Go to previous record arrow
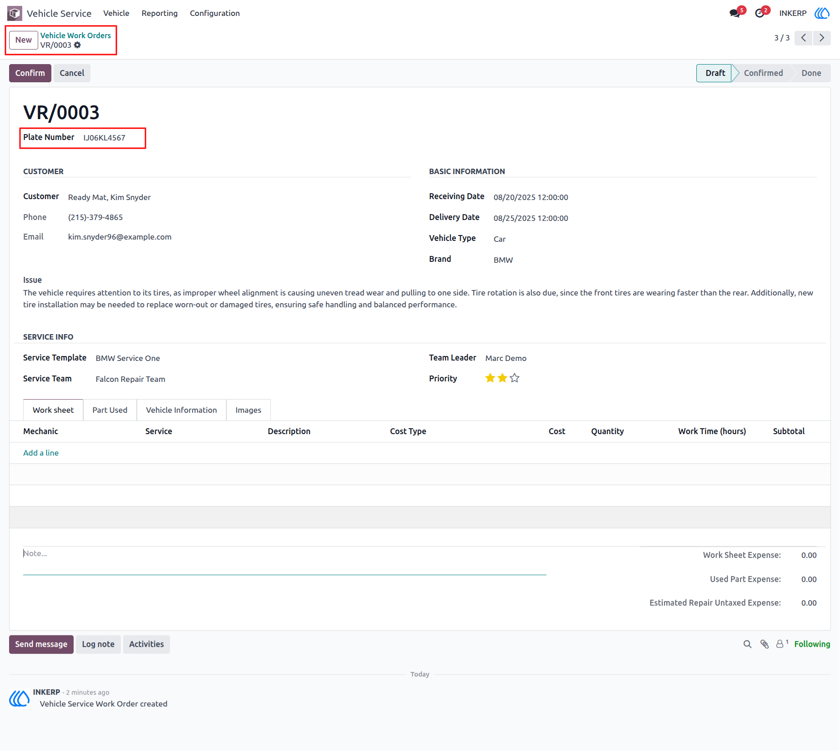840x751 pixels. [x=804, y=38]
